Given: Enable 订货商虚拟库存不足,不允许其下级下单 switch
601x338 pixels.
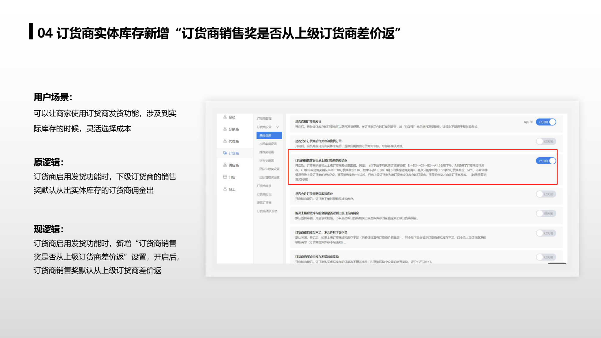Looking at the screenshot, I should point(546,233).
